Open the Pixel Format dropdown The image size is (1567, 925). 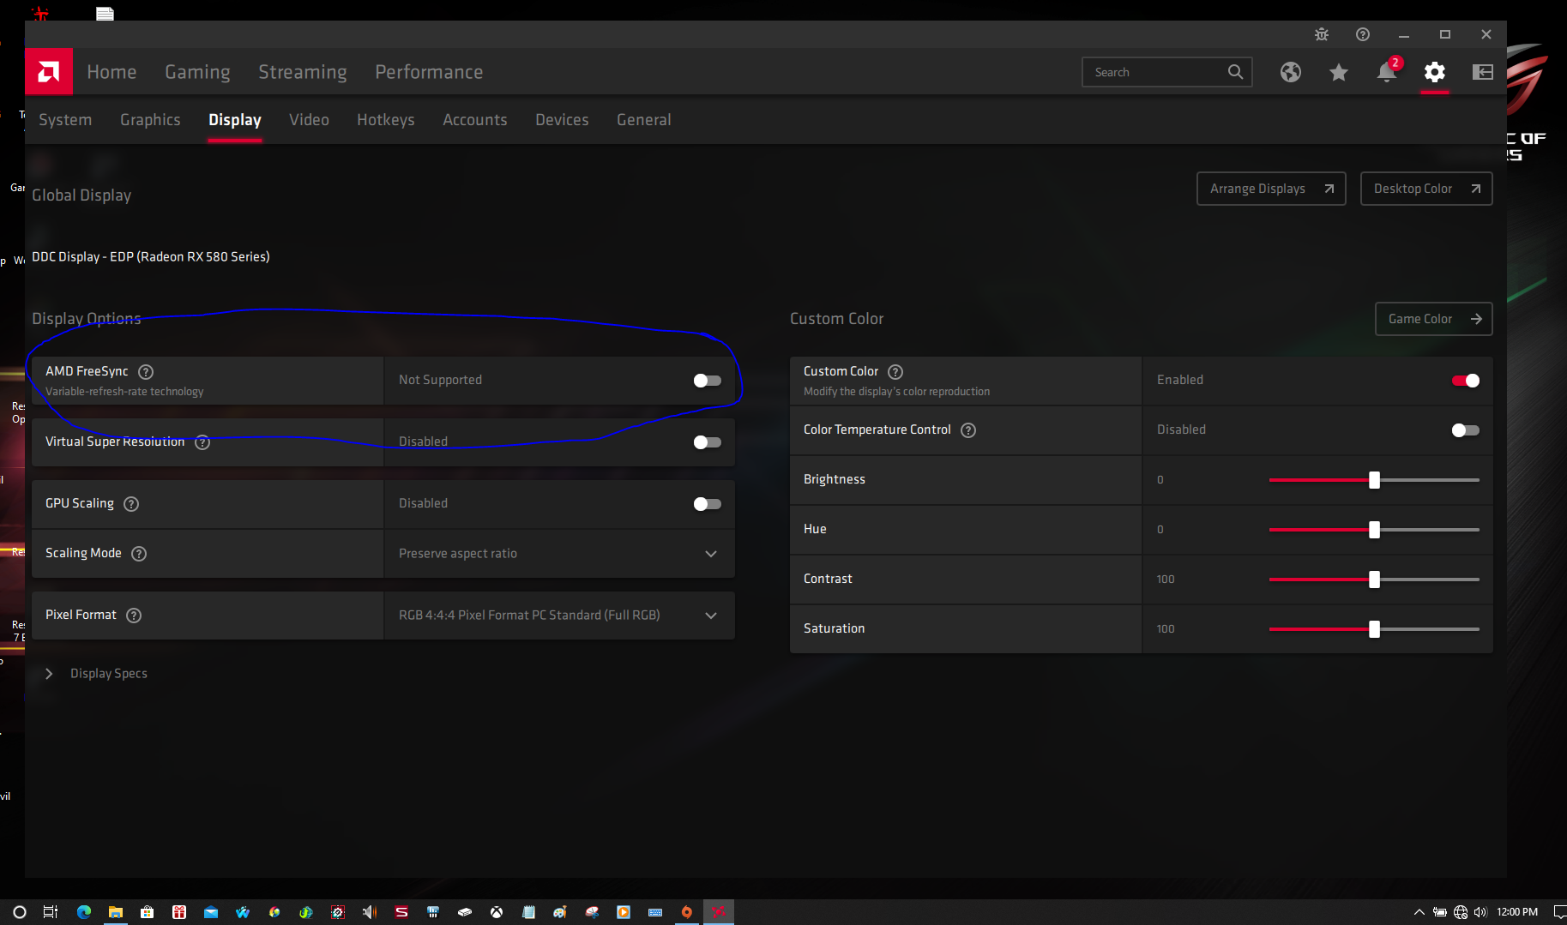[x=559, y=616]
